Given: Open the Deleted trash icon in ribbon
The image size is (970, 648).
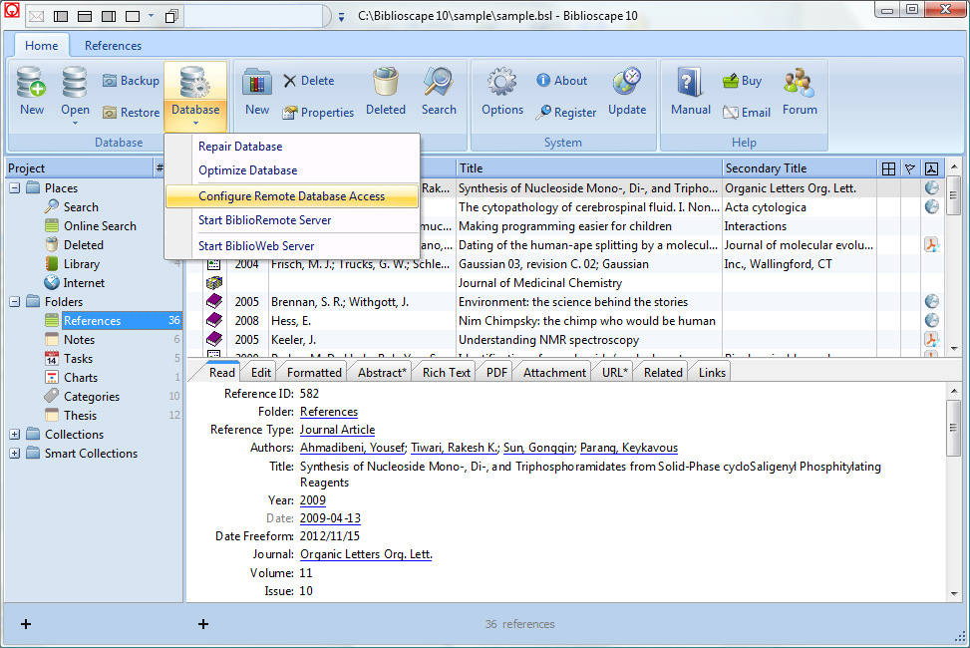Looking at the screenshot, I should point(386,91).
